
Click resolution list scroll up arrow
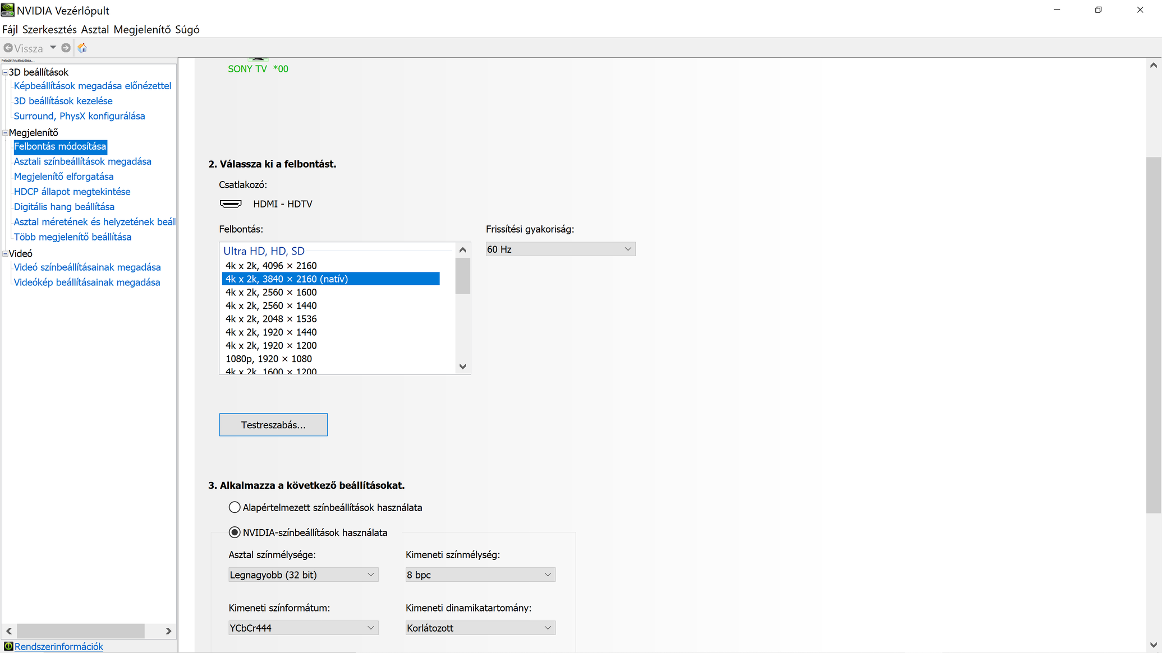tap(463, 250)
